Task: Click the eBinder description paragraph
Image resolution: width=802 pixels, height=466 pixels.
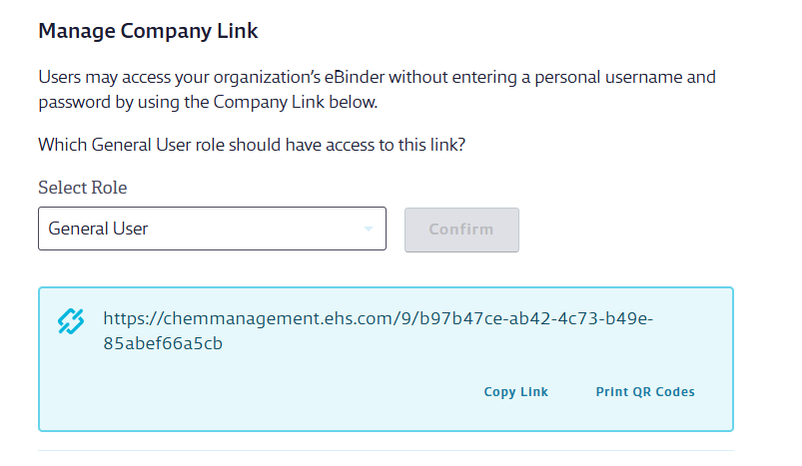Action: coord(377,89)
